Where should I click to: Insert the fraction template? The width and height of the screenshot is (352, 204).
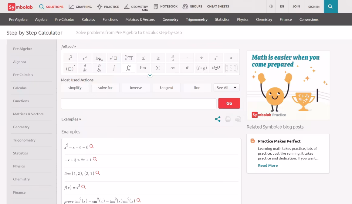[x=172, y=58]
